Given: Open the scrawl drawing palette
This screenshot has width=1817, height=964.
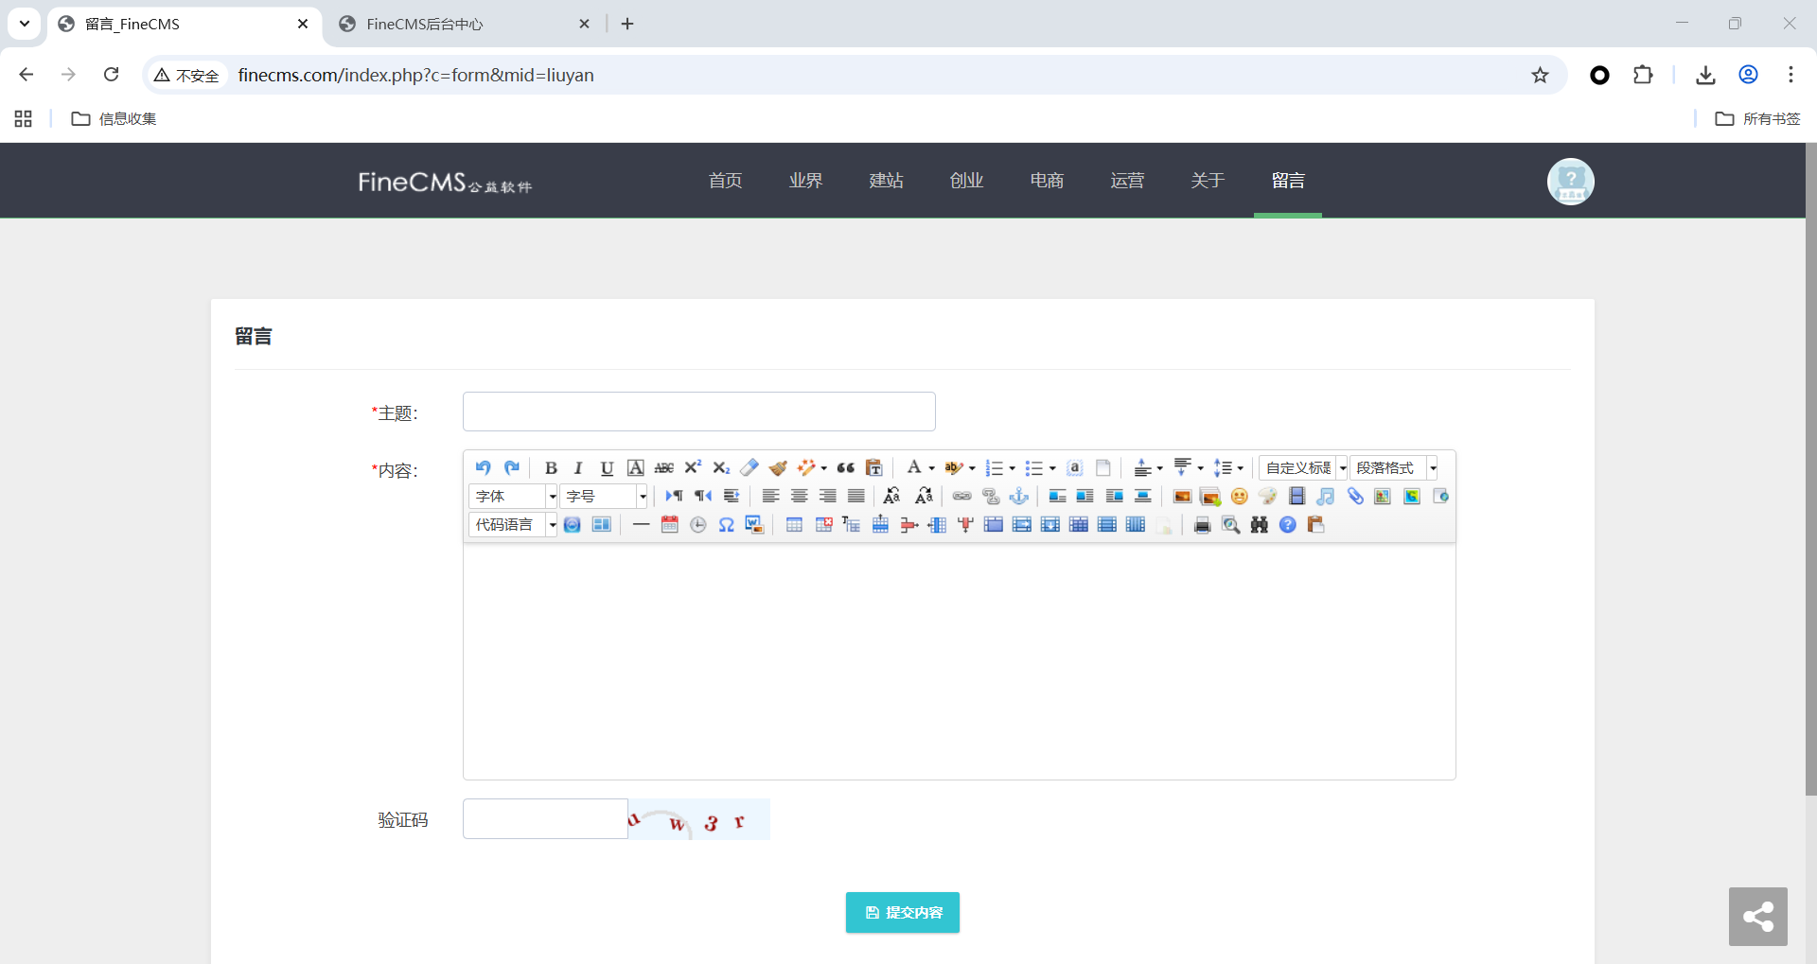Looking at the screenshot, I should tap(1268, 496).
